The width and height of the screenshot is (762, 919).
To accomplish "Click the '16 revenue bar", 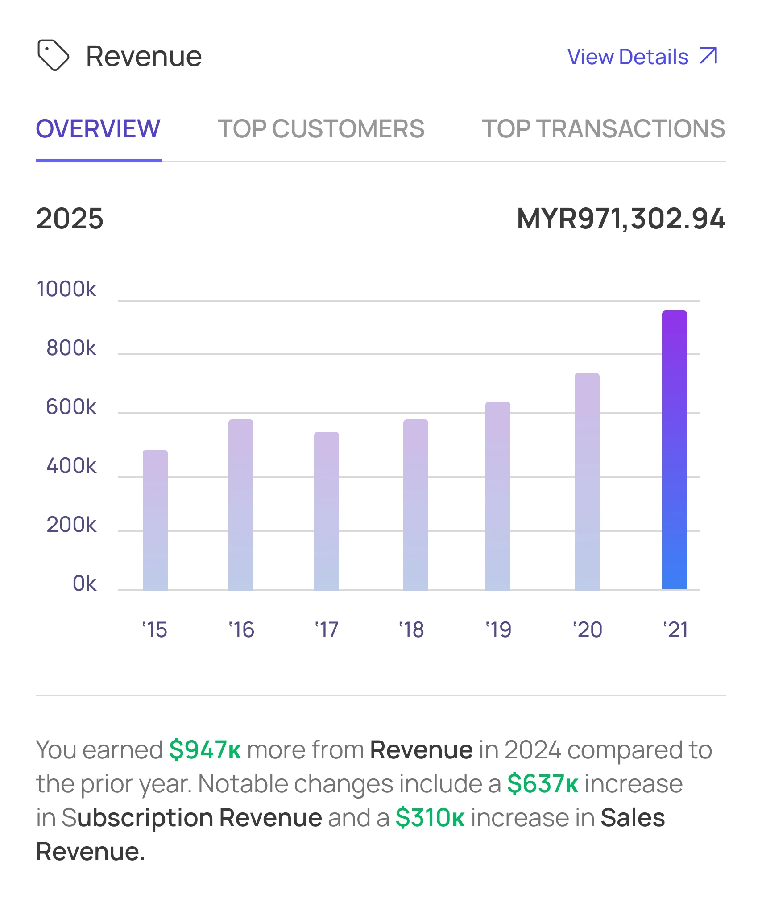I will 241,504.
